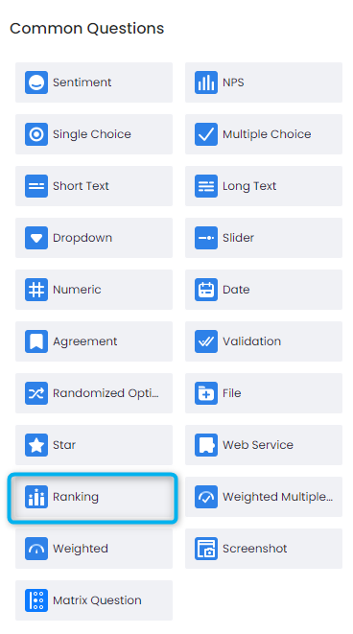The width and height of the screenshot is (353, 634).
Task: Select the Randomized Options shuffle icon
Action: pos(36,393)
